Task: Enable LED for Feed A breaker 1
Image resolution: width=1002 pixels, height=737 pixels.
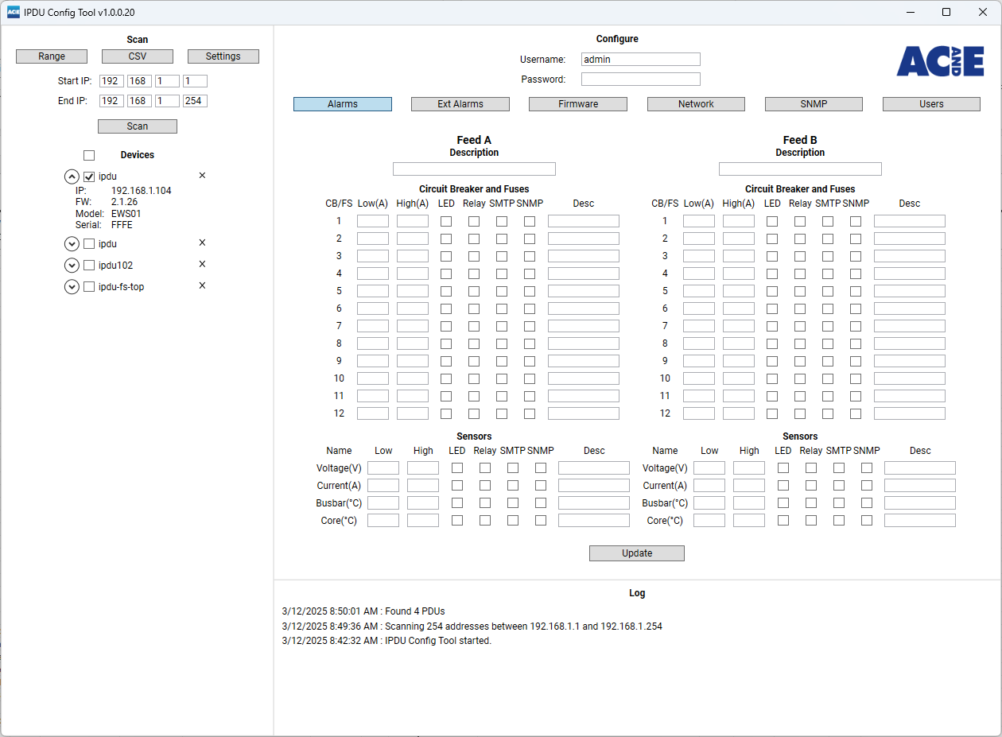Action: click(x=446, y=221)
